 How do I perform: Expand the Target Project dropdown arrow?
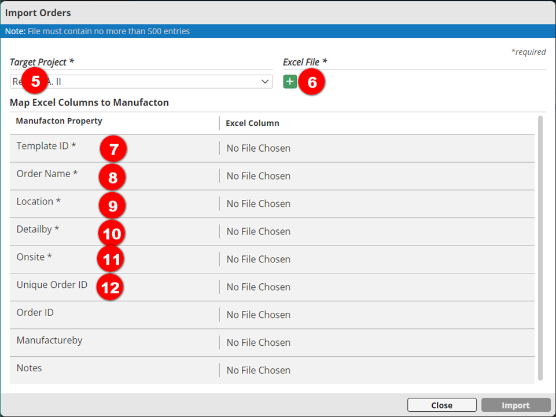coord(265,82)
